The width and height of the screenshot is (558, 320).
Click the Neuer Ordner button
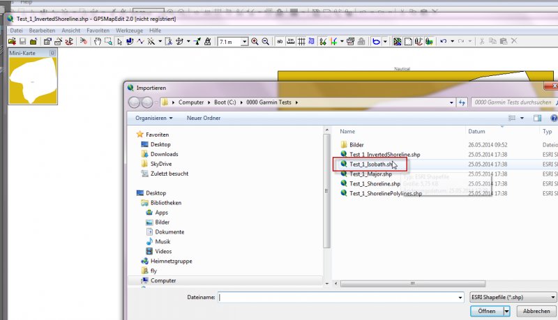click(x=204, y=118)
